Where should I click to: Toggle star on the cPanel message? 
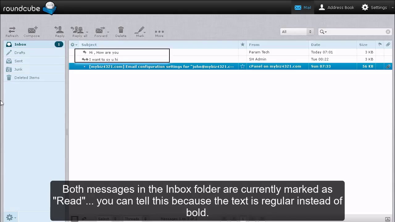point(243,66)
